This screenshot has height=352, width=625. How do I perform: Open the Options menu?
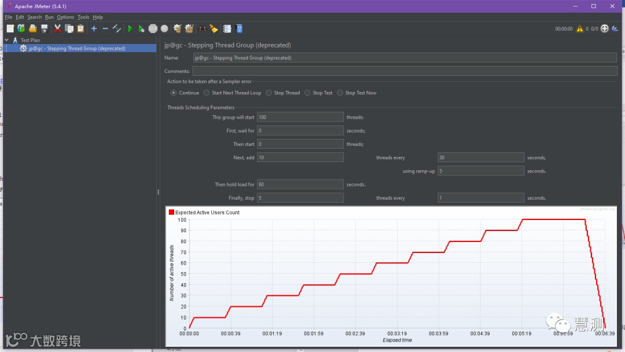(65, 17)
